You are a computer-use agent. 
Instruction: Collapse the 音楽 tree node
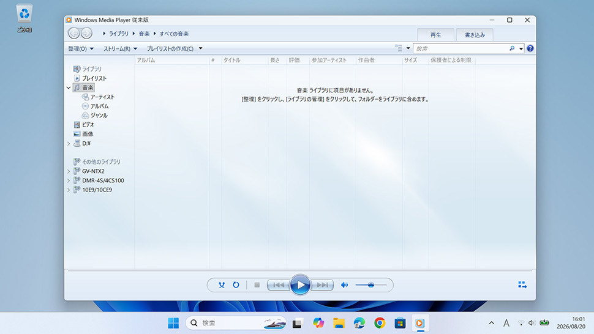pos(69,87)
